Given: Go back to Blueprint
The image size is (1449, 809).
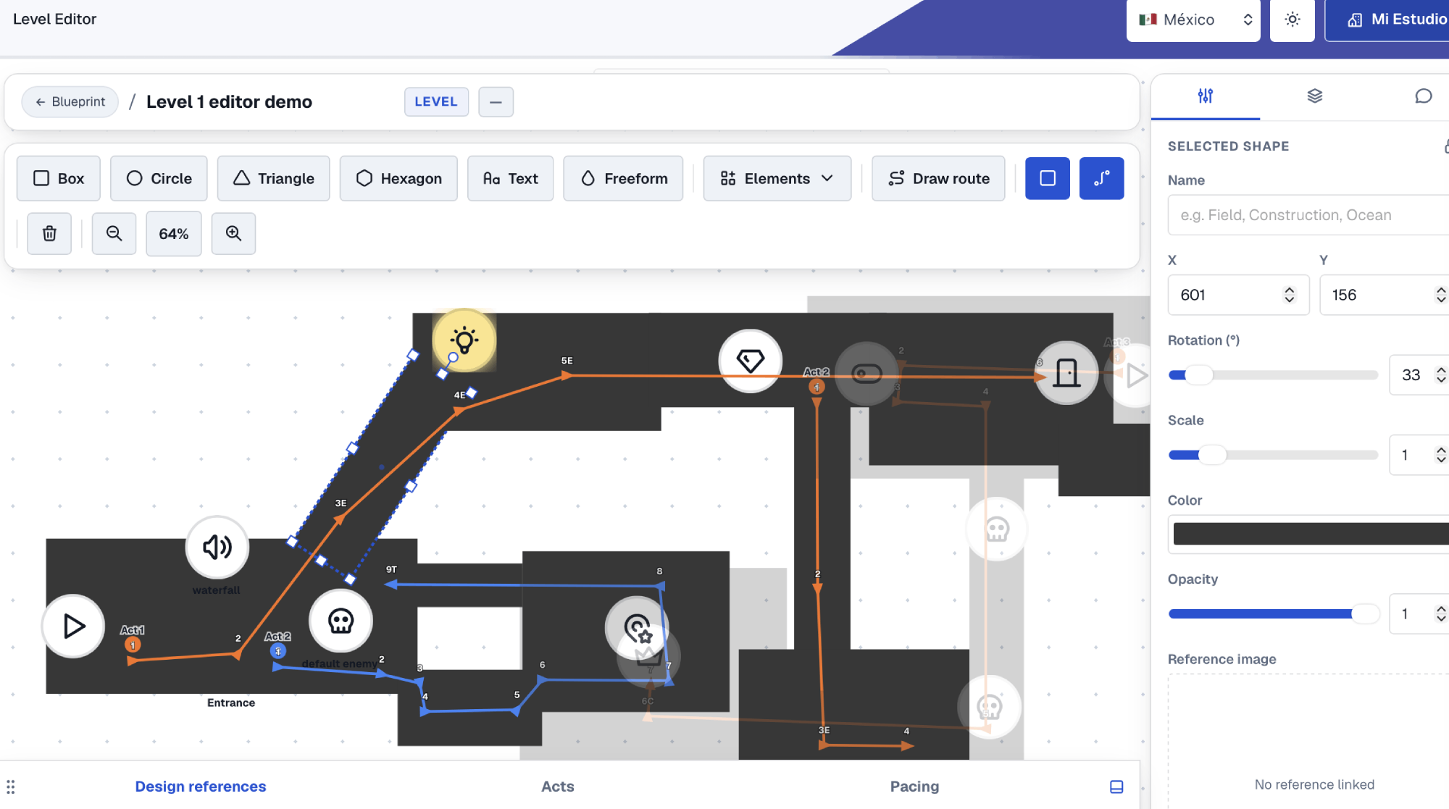Looking at the screenshot, I should 70,102.
